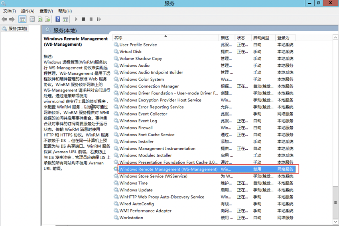Click the Forward arrow in toolbar
This screenshot has width=339, height=226.
coord(12,19)
